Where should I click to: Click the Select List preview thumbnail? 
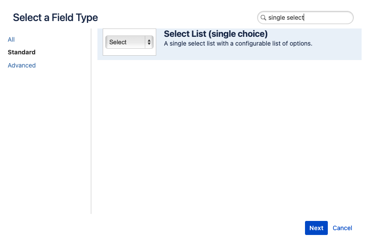click(129, 42)
